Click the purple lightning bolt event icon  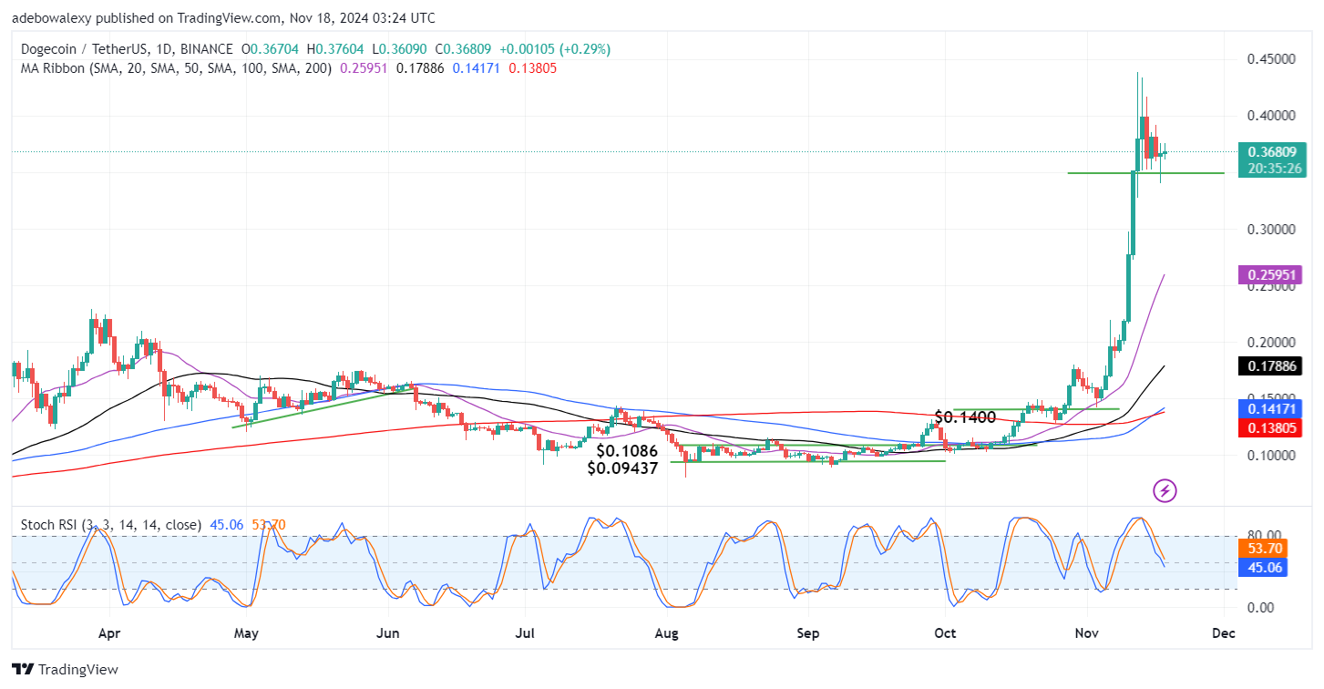coord(1165,491)
